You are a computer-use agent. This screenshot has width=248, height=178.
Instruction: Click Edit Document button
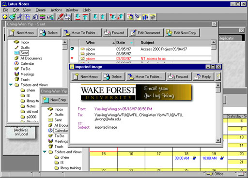pos(146,33)
